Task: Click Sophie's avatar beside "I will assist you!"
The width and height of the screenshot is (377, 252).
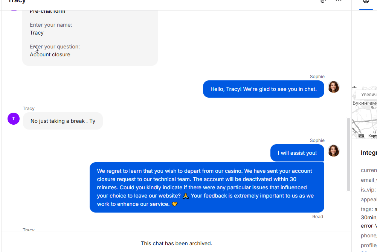Action: (334, 151)
